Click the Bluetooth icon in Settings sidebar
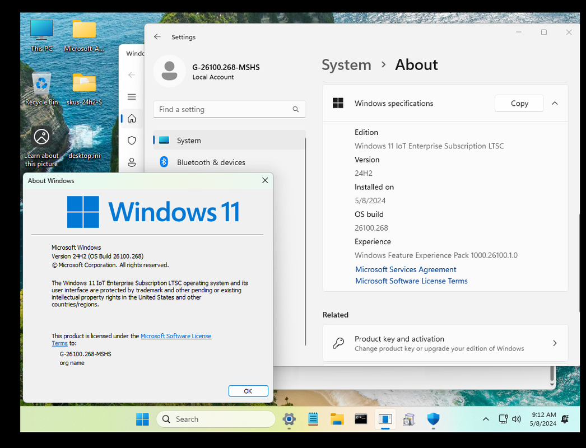 click(x=164, y=162)
